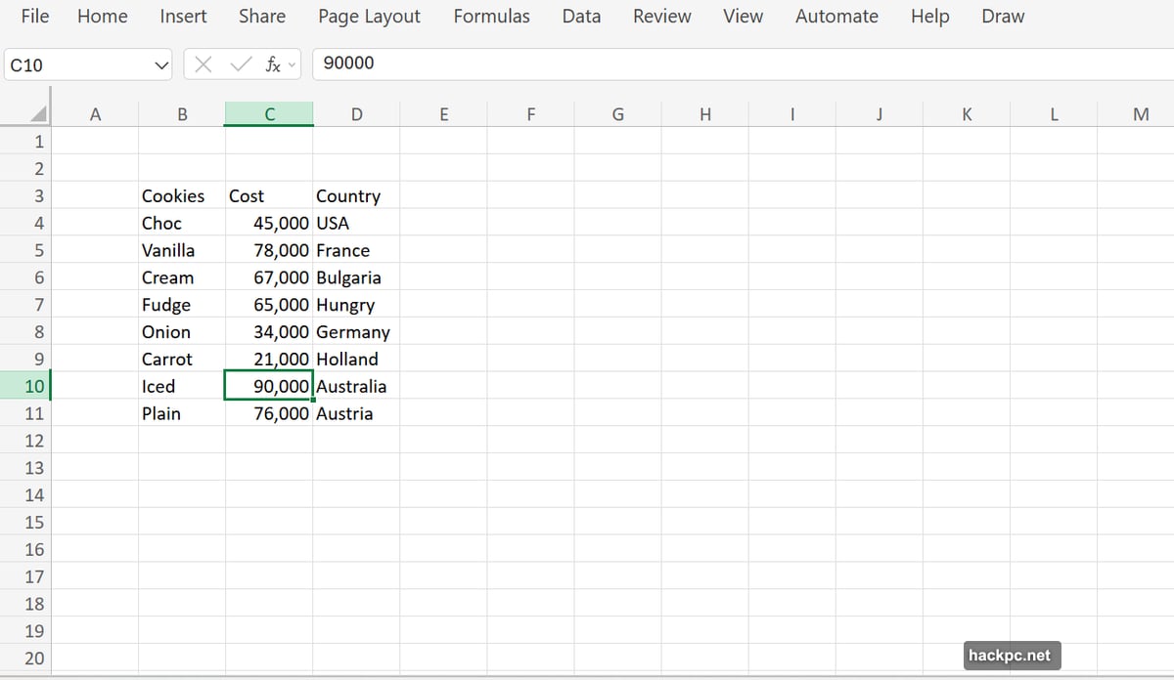
Task: Open the Automate tab
Action: [x=836, y=16]
